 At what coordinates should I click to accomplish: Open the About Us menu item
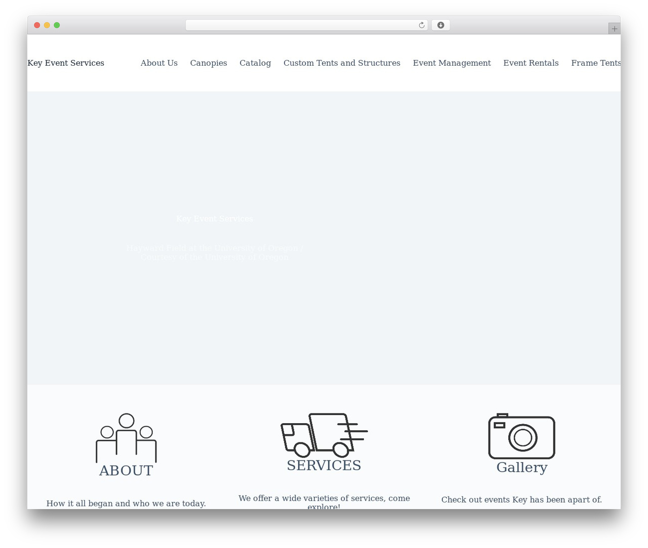click(x=159, y=63)
